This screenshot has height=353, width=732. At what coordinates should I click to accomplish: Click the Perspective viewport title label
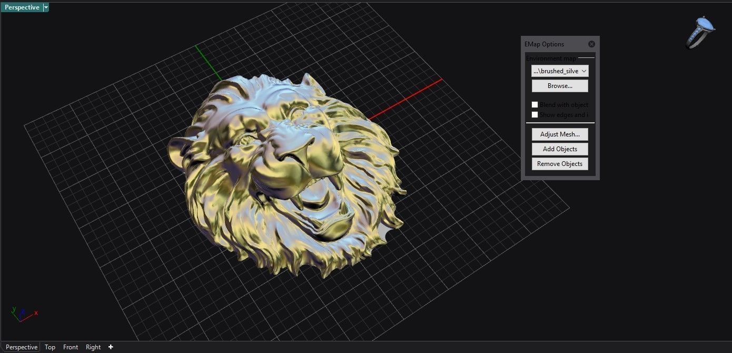22,7
